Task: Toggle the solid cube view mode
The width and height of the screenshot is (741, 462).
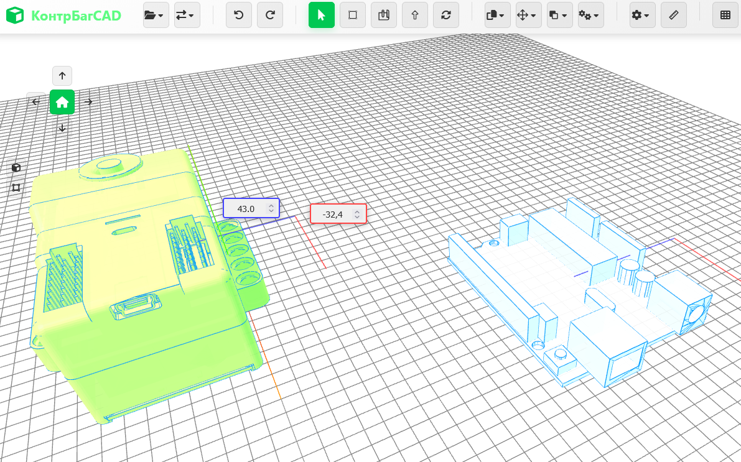Action: pyautogui.click(x=17, y=168)
